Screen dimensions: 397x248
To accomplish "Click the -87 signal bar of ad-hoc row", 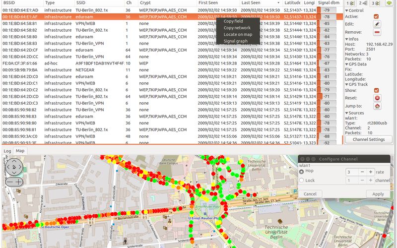I will [x=327, y=63].
